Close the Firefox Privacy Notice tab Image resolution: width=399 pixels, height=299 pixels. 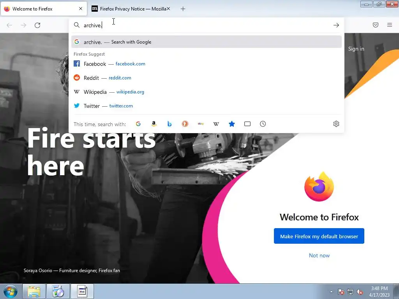168,9
